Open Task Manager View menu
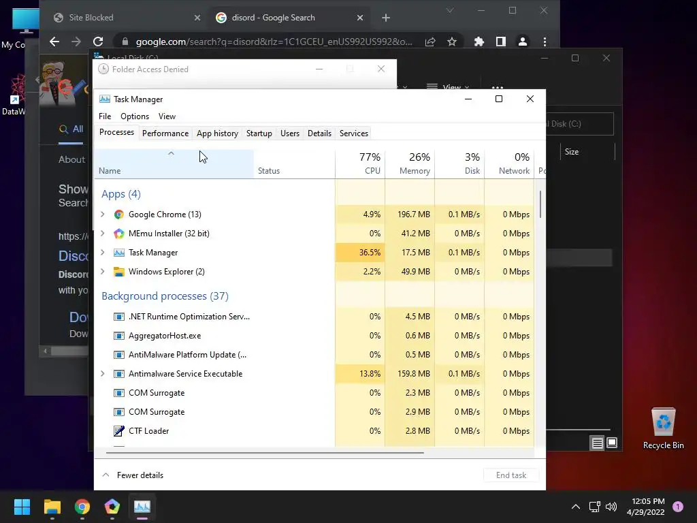 pos(167,116)
